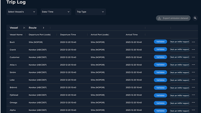Open more options for Atlas 4 row
This screenshot has width=201, height=113.
click(x=193, y=65)
